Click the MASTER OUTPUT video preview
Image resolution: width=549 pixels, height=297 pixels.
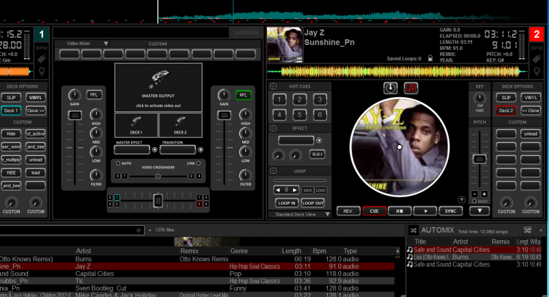(x=159, y=87)
